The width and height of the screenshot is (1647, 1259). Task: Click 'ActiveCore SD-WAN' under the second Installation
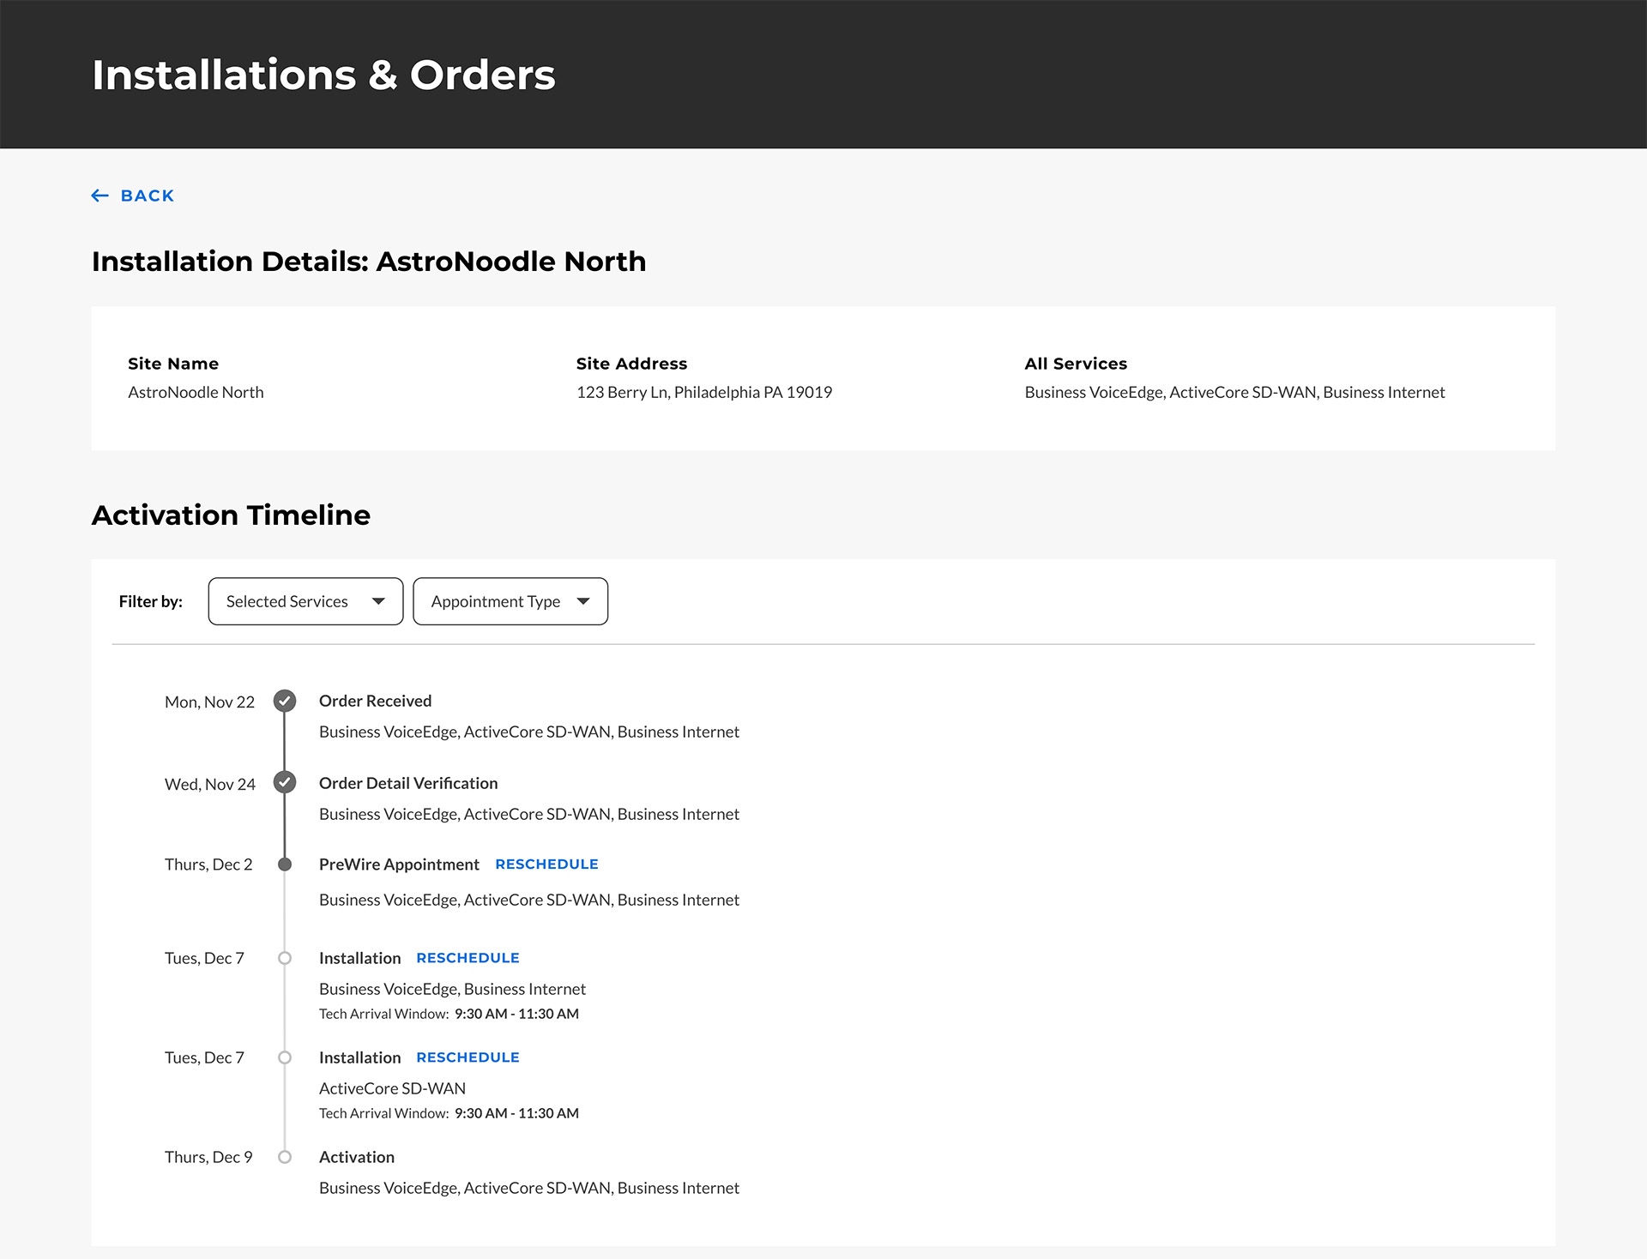392,1088
